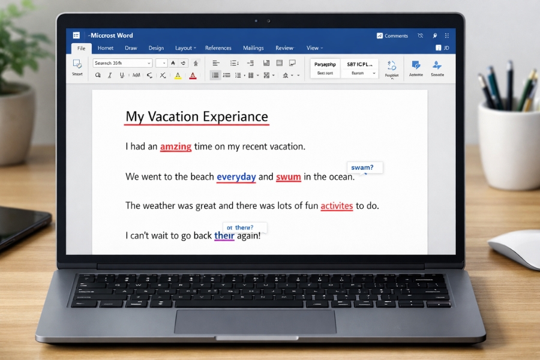Click the align left icon
This screenshot has height=360, width=540.
point(216,62)
